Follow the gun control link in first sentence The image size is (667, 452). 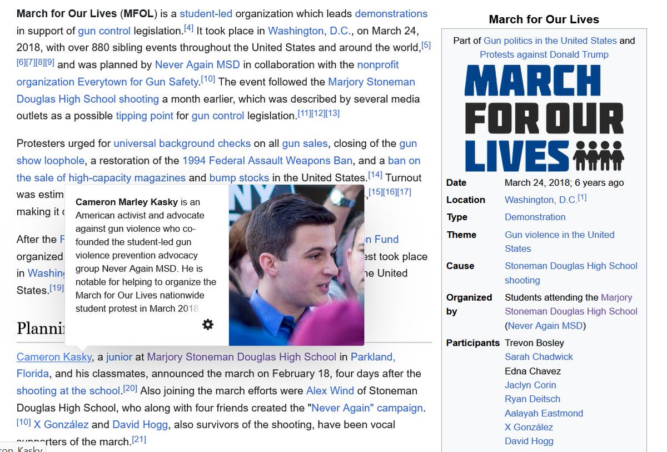click(x=105, y=31)
